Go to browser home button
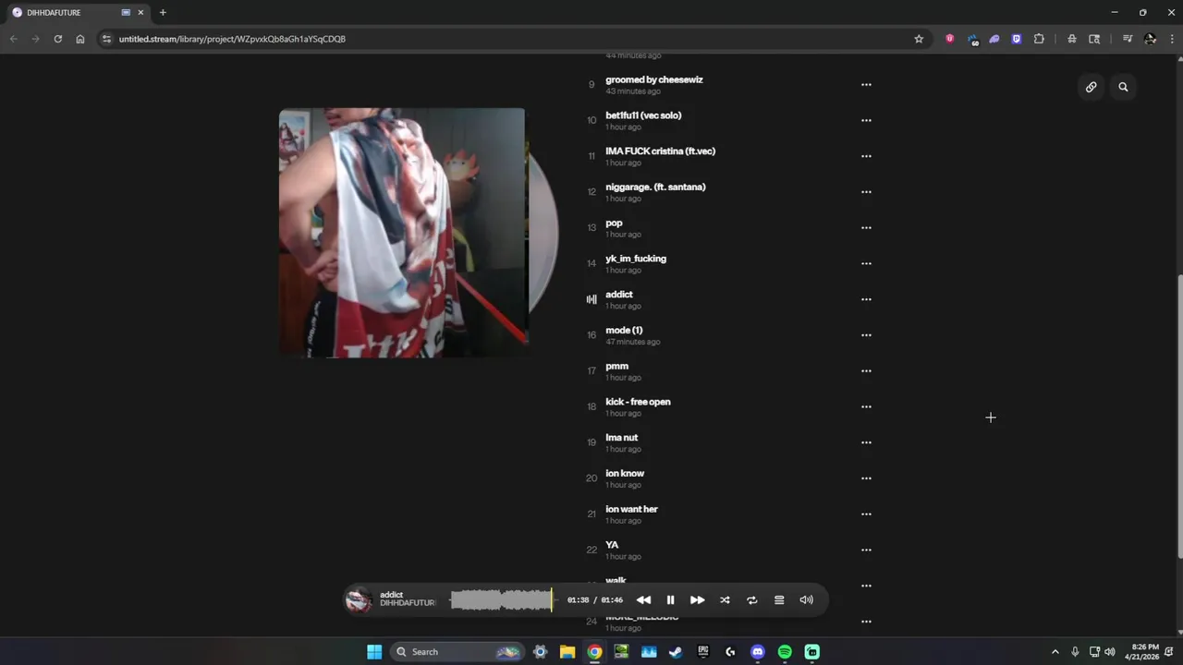Screen dimensions: 1183x665 point(80,39)
